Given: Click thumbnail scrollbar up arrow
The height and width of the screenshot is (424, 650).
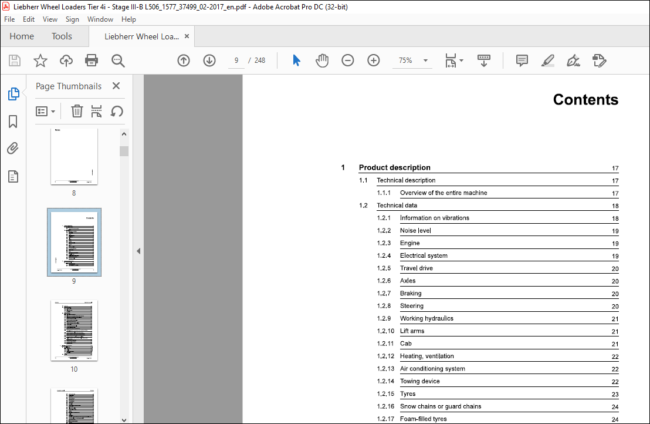Looking at the screenshot, I should pos(124,134).
